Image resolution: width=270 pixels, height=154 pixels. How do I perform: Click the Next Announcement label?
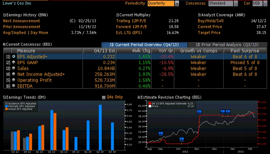[21, 21]
